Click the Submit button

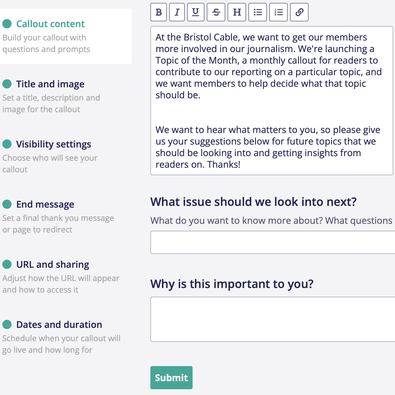171,378
